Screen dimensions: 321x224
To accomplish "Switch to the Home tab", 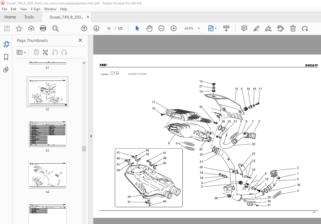I will click(x=10, y=17).
